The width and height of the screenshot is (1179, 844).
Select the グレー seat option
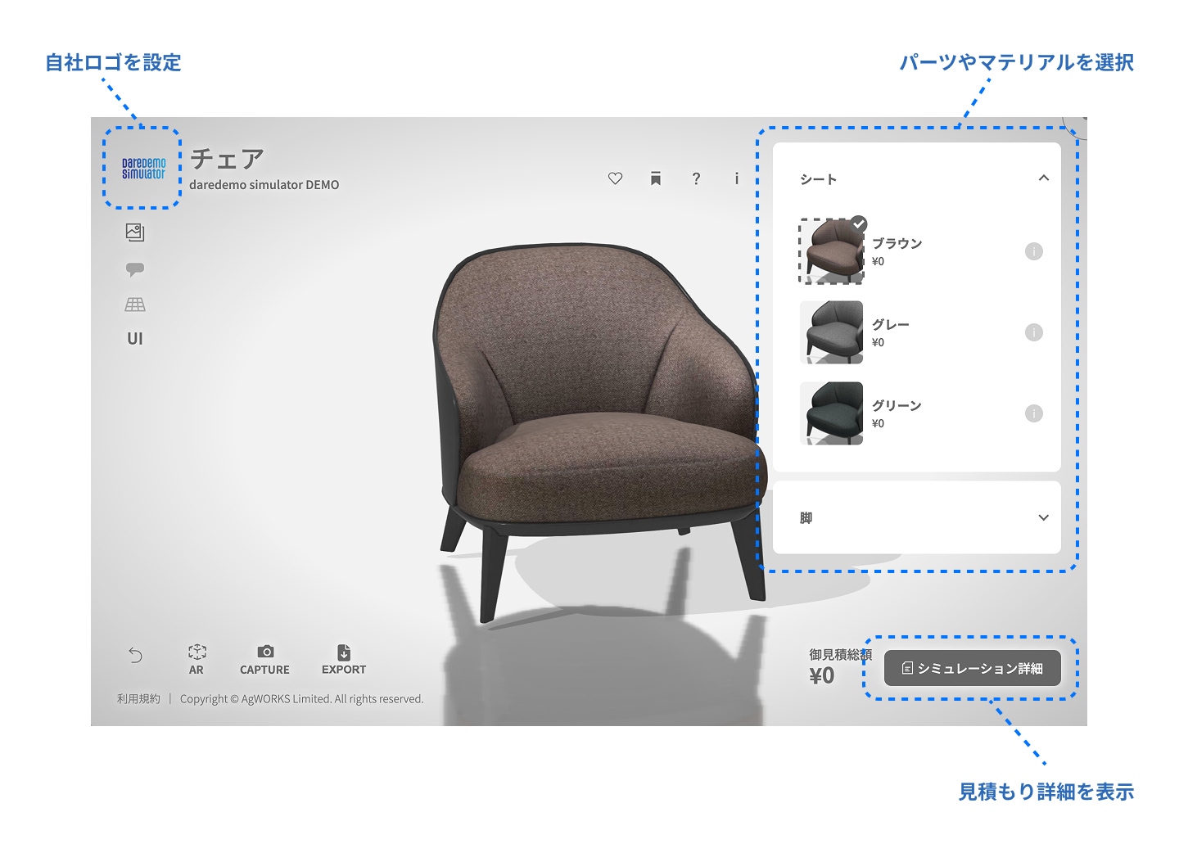[832, 332]
